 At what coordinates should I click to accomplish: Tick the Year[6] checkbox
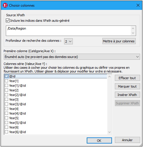tap(6, 127)
